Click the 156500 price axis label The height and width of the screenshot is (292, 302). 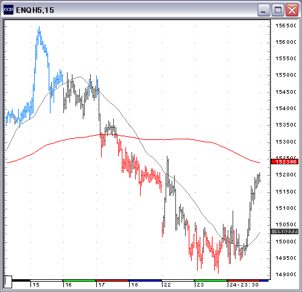[286, 26]
